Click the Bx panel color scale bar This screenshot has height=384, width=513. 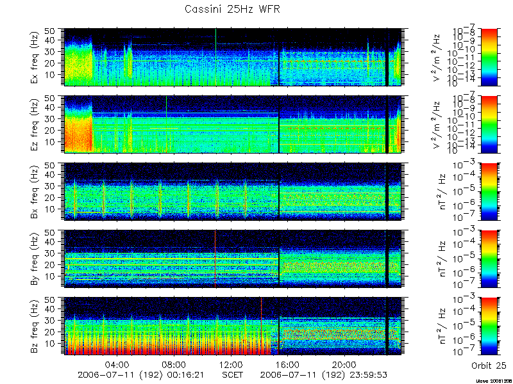click(489, 191)
